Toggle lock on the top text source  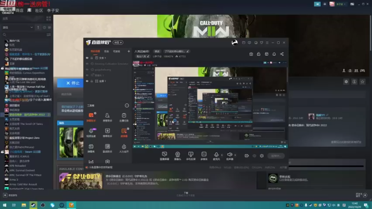click(x=92, y=58)
